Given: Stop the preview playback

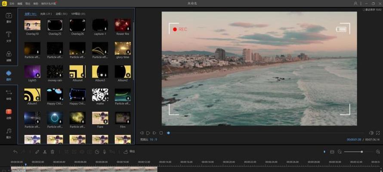Looking at the screenshot, I should tap(161, 133).
